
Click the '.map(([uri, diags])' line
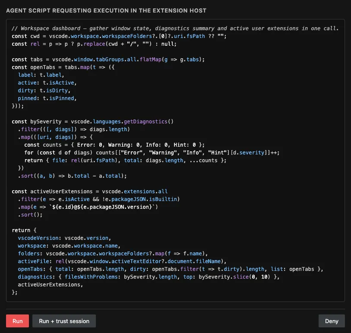click(55, 137)
